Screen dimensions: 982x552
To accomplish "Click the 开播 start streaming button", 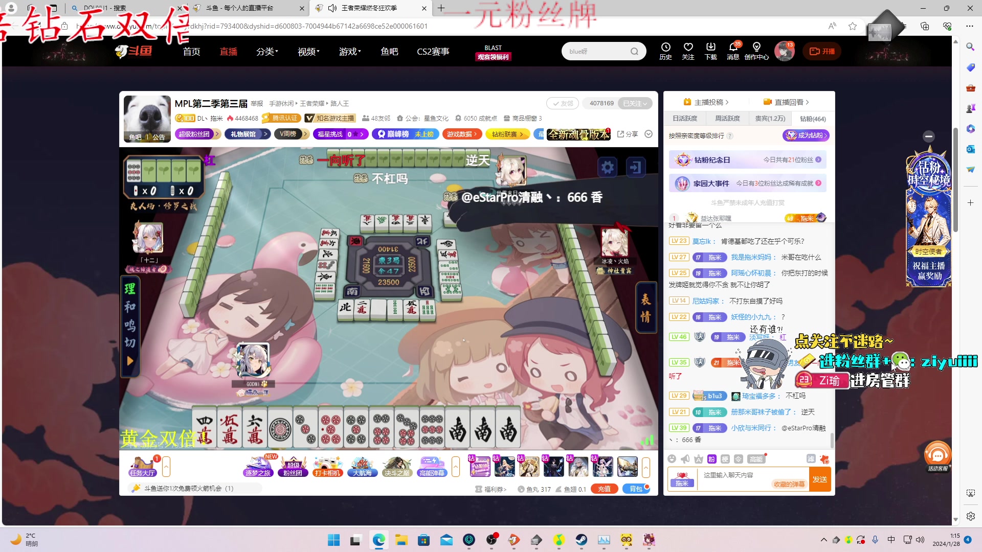I will 822,51.
